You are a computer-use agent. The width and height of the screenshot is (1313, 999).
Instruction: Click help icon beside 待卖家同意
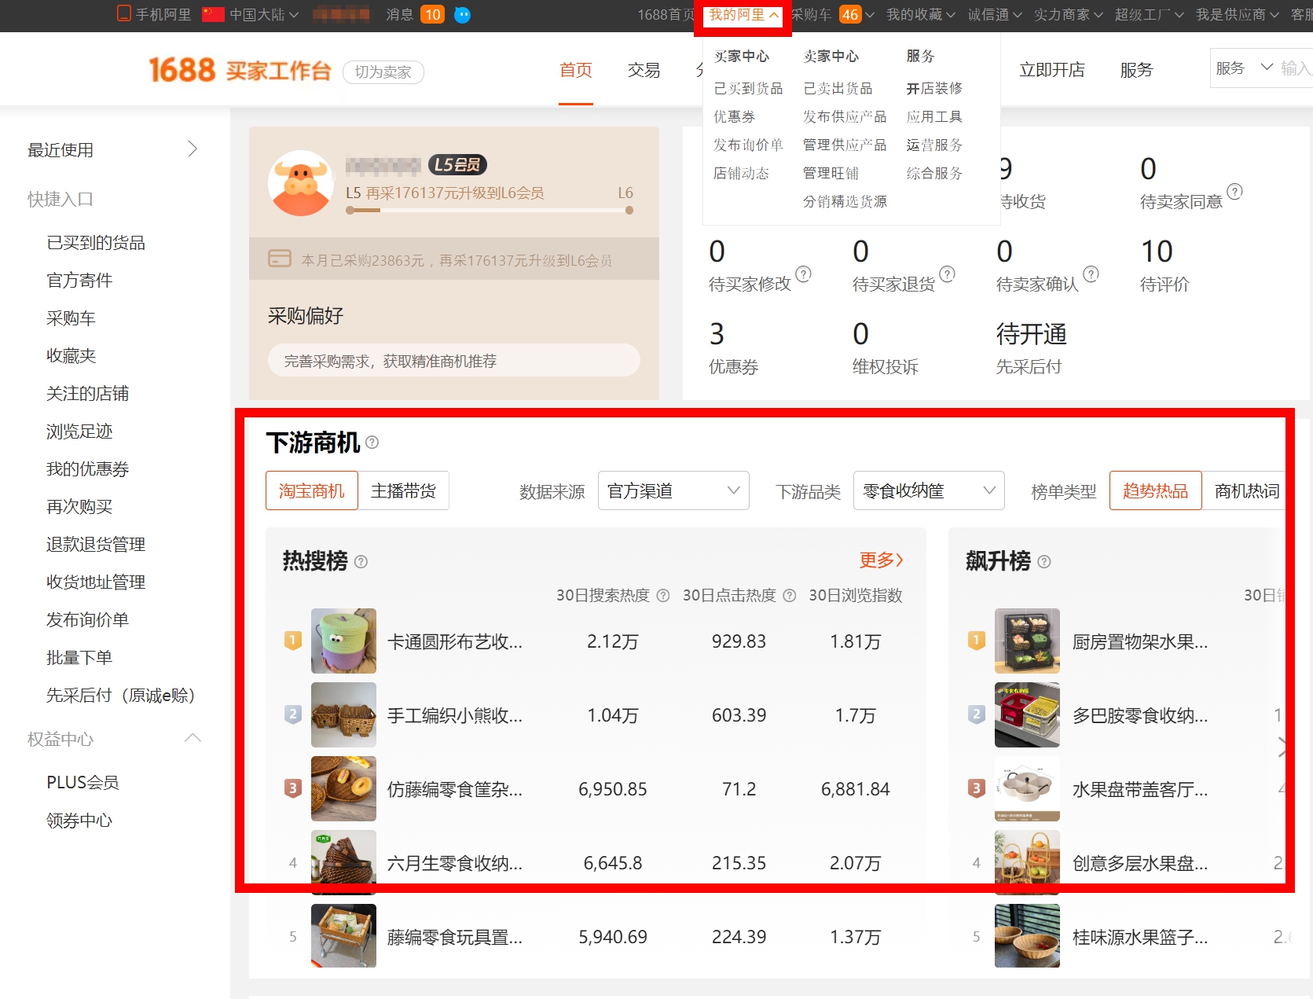pyautogui.click(x=1235, y=192)
